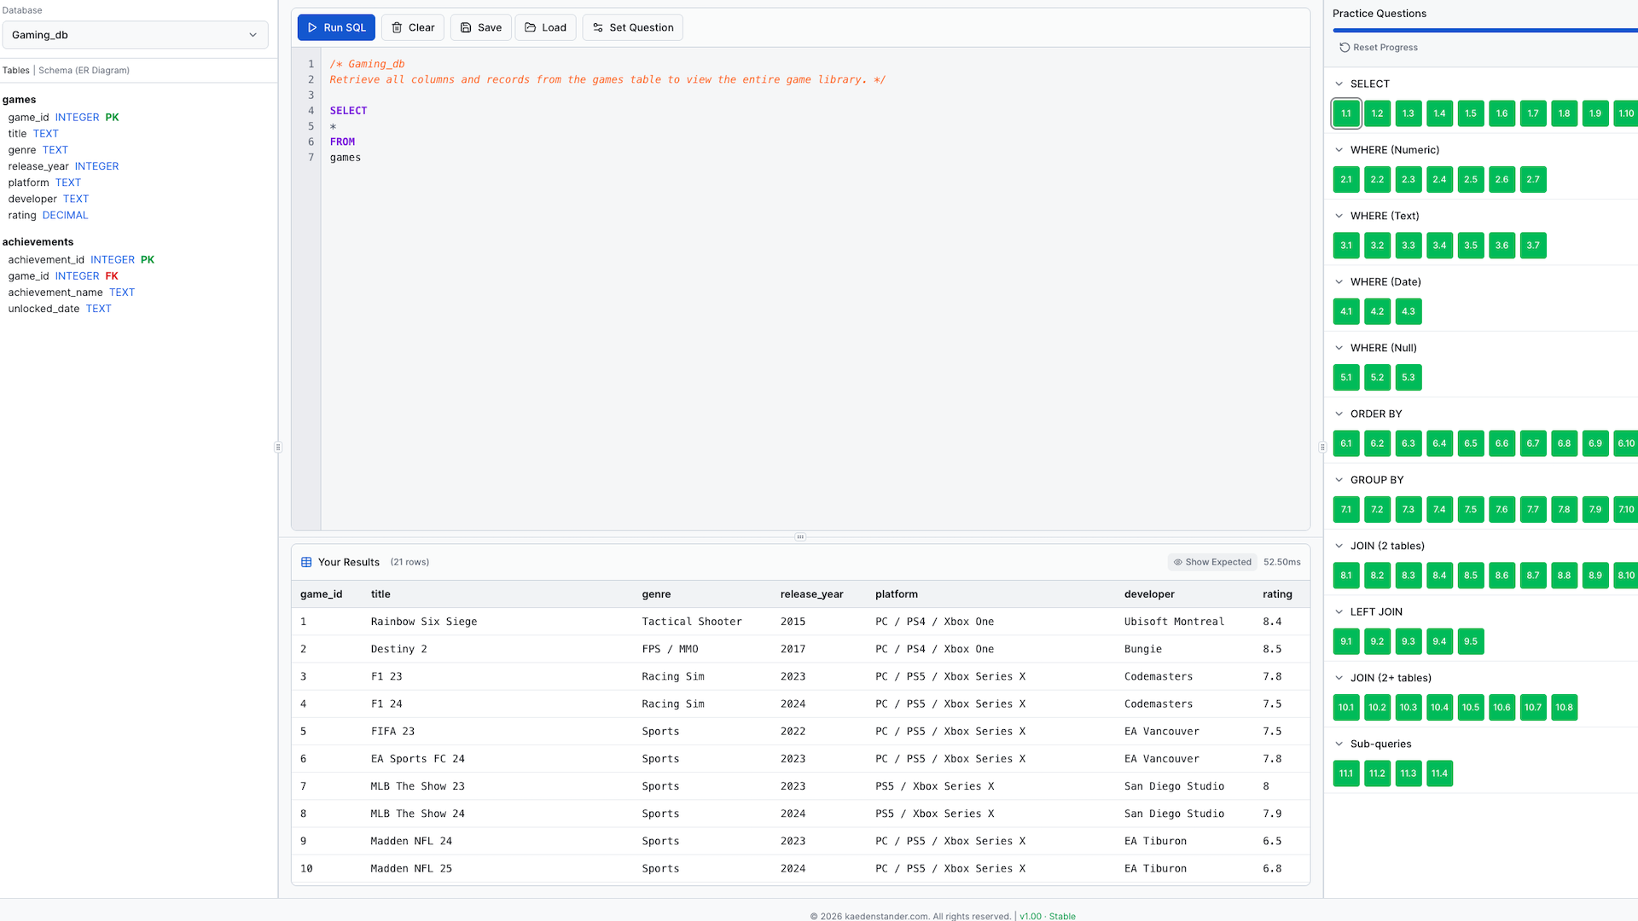
Task: Click the 'achievements' table name in schema
Action: pyautogui.click(x=38, y=242)
